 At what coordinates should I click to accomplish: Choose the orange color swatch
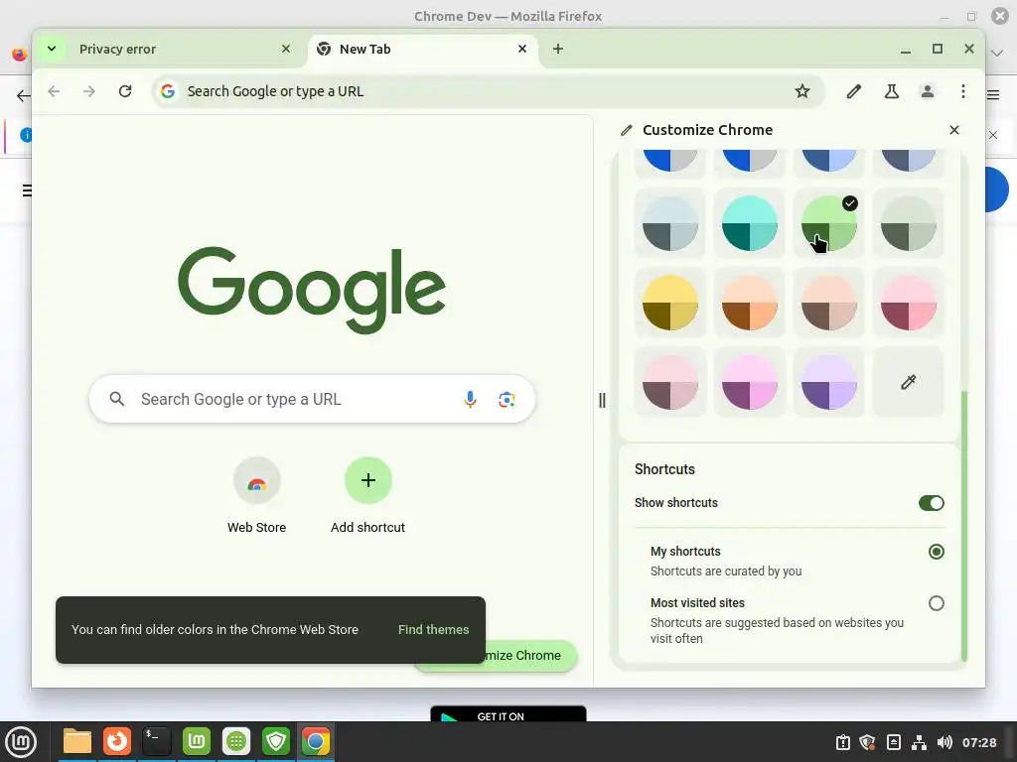pyautogui.click(x=749, y=303)
